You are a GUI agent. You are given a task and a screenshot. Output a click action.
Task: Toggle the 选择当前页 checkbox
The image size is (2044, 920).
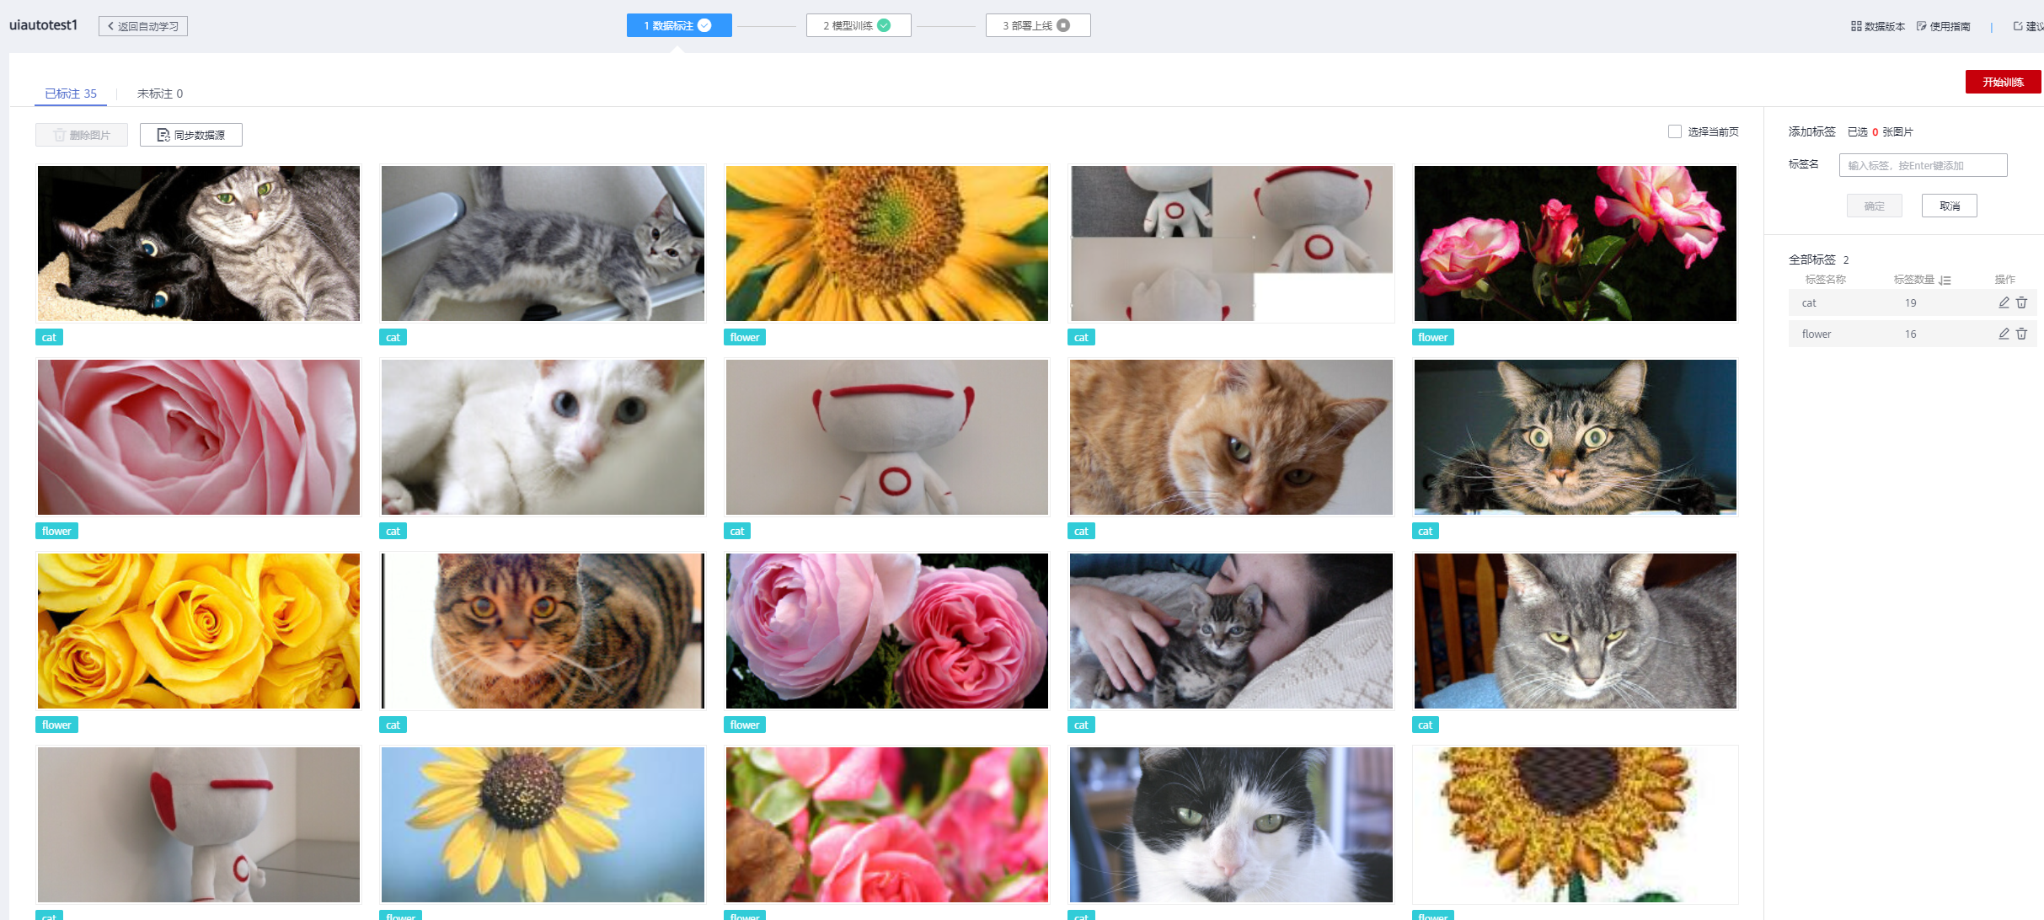coord(1675,131)
